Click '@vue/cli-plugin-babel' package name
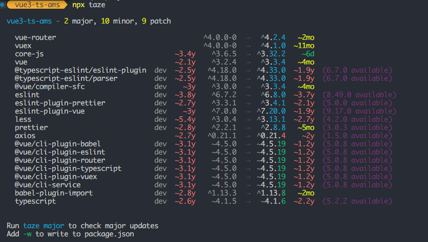 pyautogui.click(x=58, y=144)
